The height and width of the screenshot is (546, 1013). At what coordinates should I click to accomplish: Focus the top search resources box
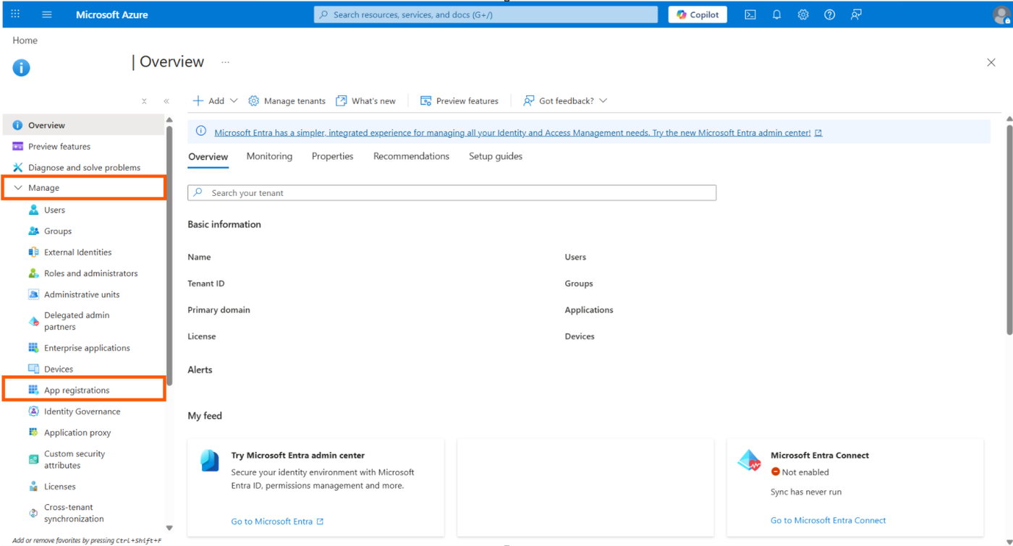[x=486, y=14]
